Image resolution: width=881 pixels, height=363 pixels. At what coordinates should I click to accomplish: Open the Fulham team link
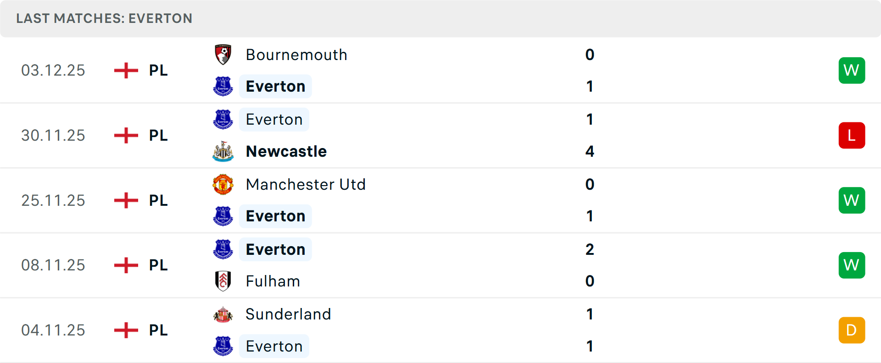point(273,281)
